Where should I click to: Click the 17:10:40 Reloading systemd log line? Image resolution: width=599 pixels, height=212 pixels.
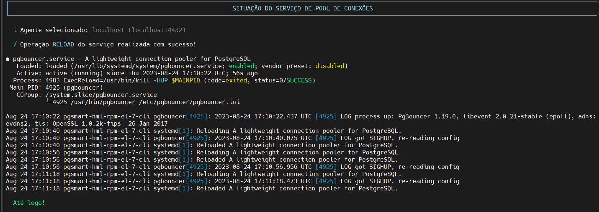click(x=204, y=131)
